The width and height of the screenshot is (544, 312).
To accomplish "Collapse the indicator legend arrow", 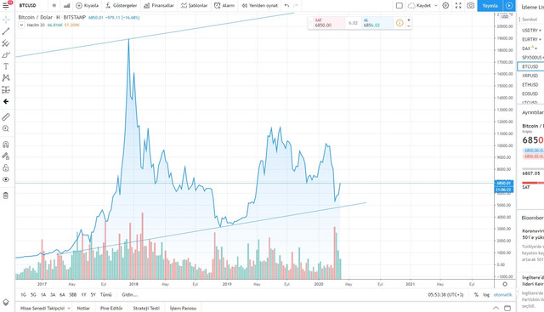I will click(21, 25).
